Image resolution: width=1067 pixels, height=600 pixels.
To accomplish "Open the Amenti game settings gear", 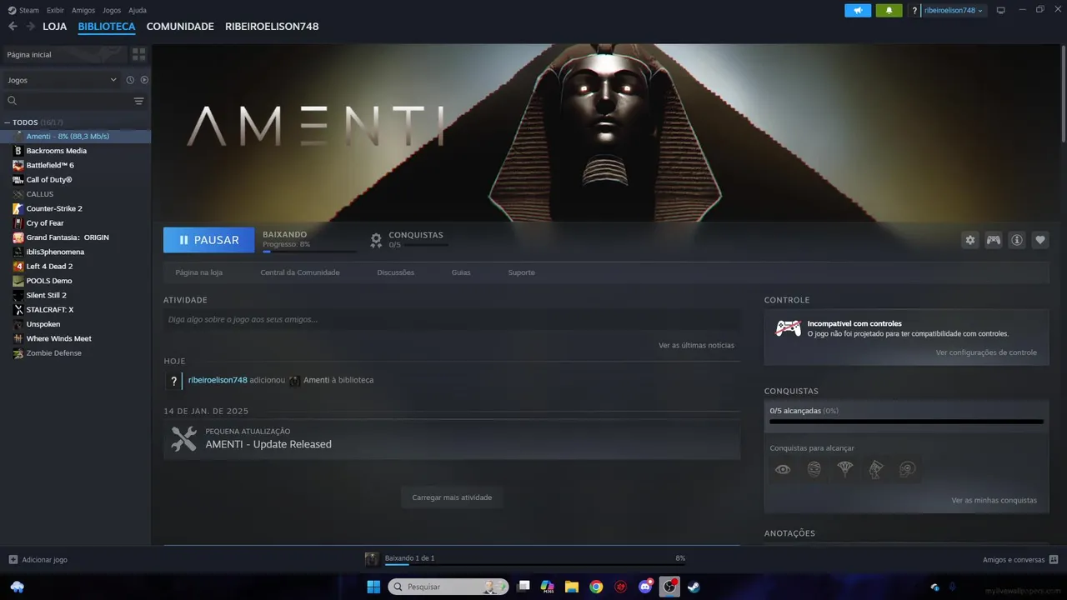I will [970, 240].
